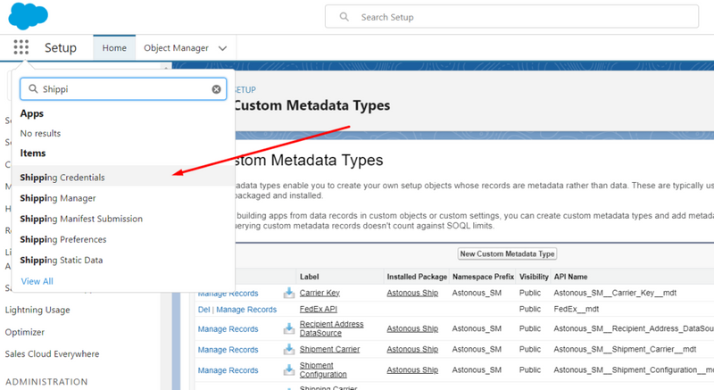The height and width of the screenshot is (390, 714).
Task: Open Lightning Usage in sidebar
Action: coord(37,310)
